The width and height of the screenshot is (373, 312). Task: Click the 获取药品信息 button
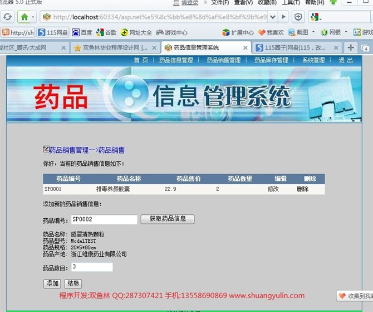tap(168, 219)
